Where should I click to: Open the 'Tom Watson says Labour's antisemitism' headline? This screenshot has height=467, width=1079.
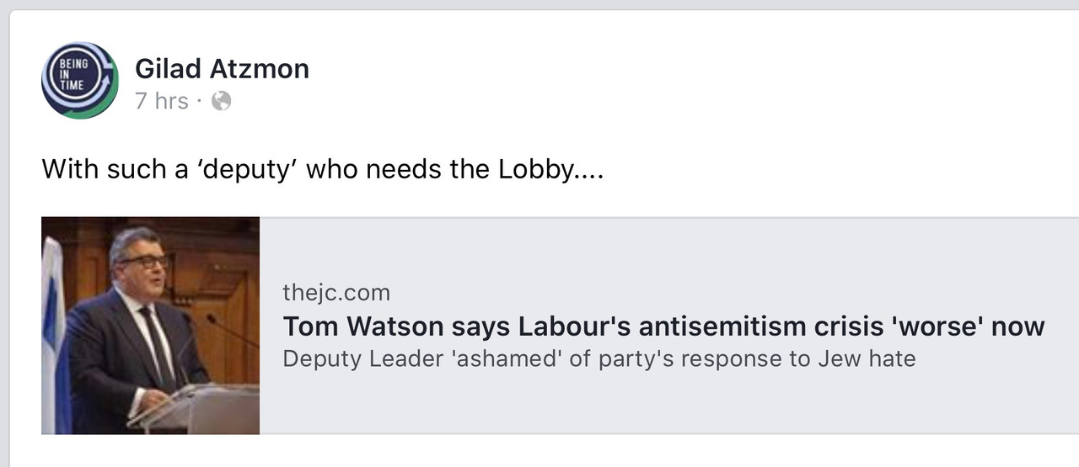click(663, 326)
